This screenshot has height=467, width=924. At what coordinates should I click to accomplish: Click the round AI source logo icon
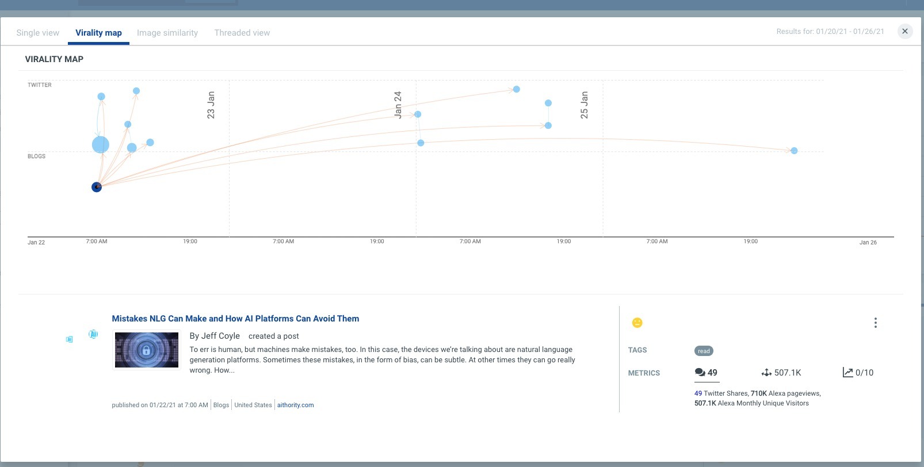click(x=93, y=334)
